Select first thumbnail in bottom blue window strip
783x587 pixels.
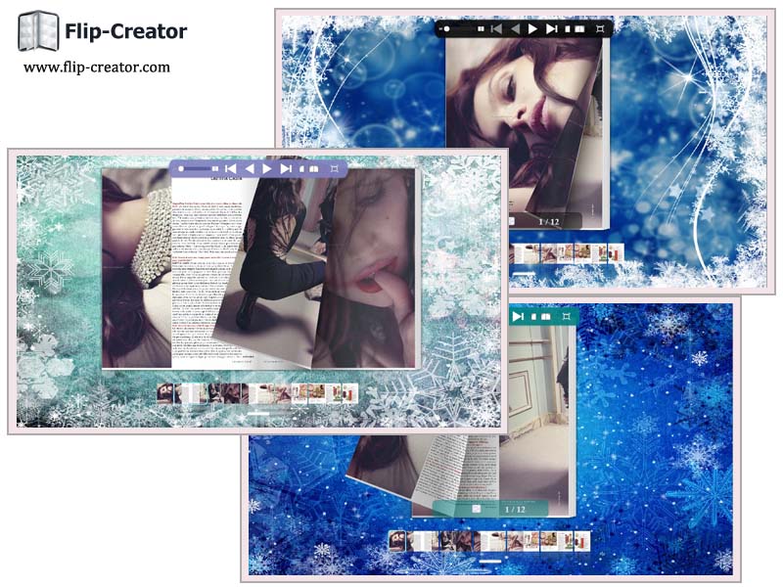coord(397,541)
